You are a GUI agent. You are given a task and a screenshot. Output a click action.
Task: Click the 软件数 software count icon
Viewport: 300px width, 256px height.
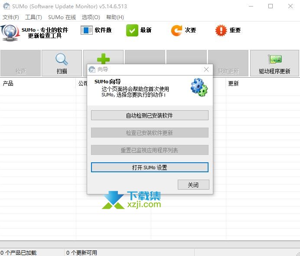[87, 30]
